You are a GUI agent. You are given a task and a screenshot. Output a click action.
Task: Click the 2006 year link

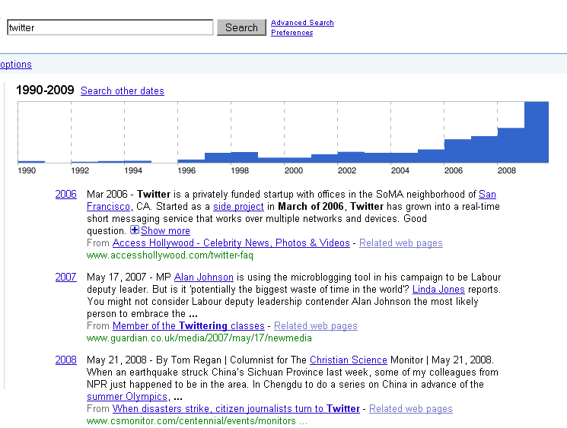tap(65, 195)
